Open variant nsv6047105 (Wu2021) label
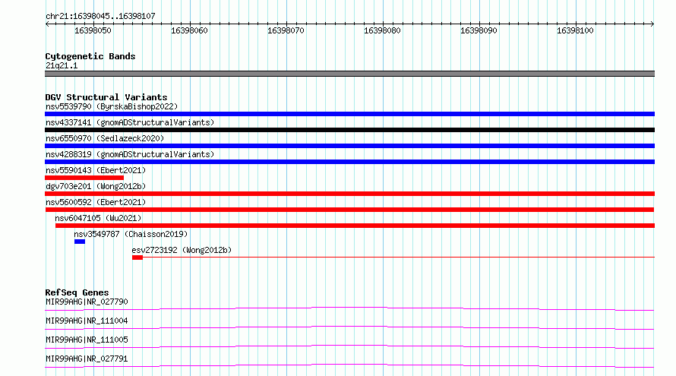The width and height of the screenshot is (676, 376). click(x=98, y=218)
